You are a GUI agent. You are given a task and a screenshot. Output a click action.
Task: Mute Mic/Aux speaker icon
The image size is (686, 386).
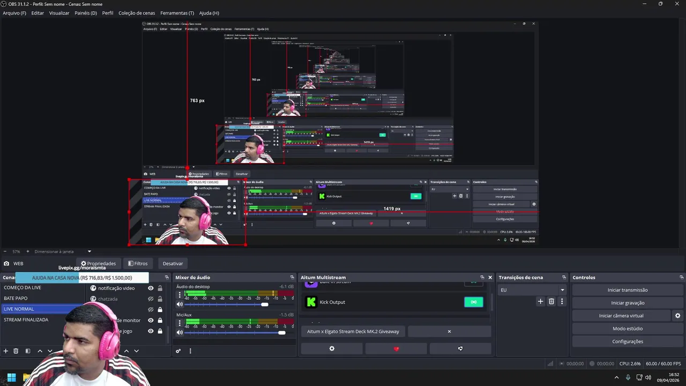pyautogui.click(x=180, y=332)
